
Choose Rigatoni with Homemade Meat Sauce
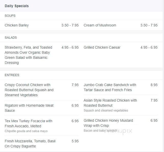(29, 108)
